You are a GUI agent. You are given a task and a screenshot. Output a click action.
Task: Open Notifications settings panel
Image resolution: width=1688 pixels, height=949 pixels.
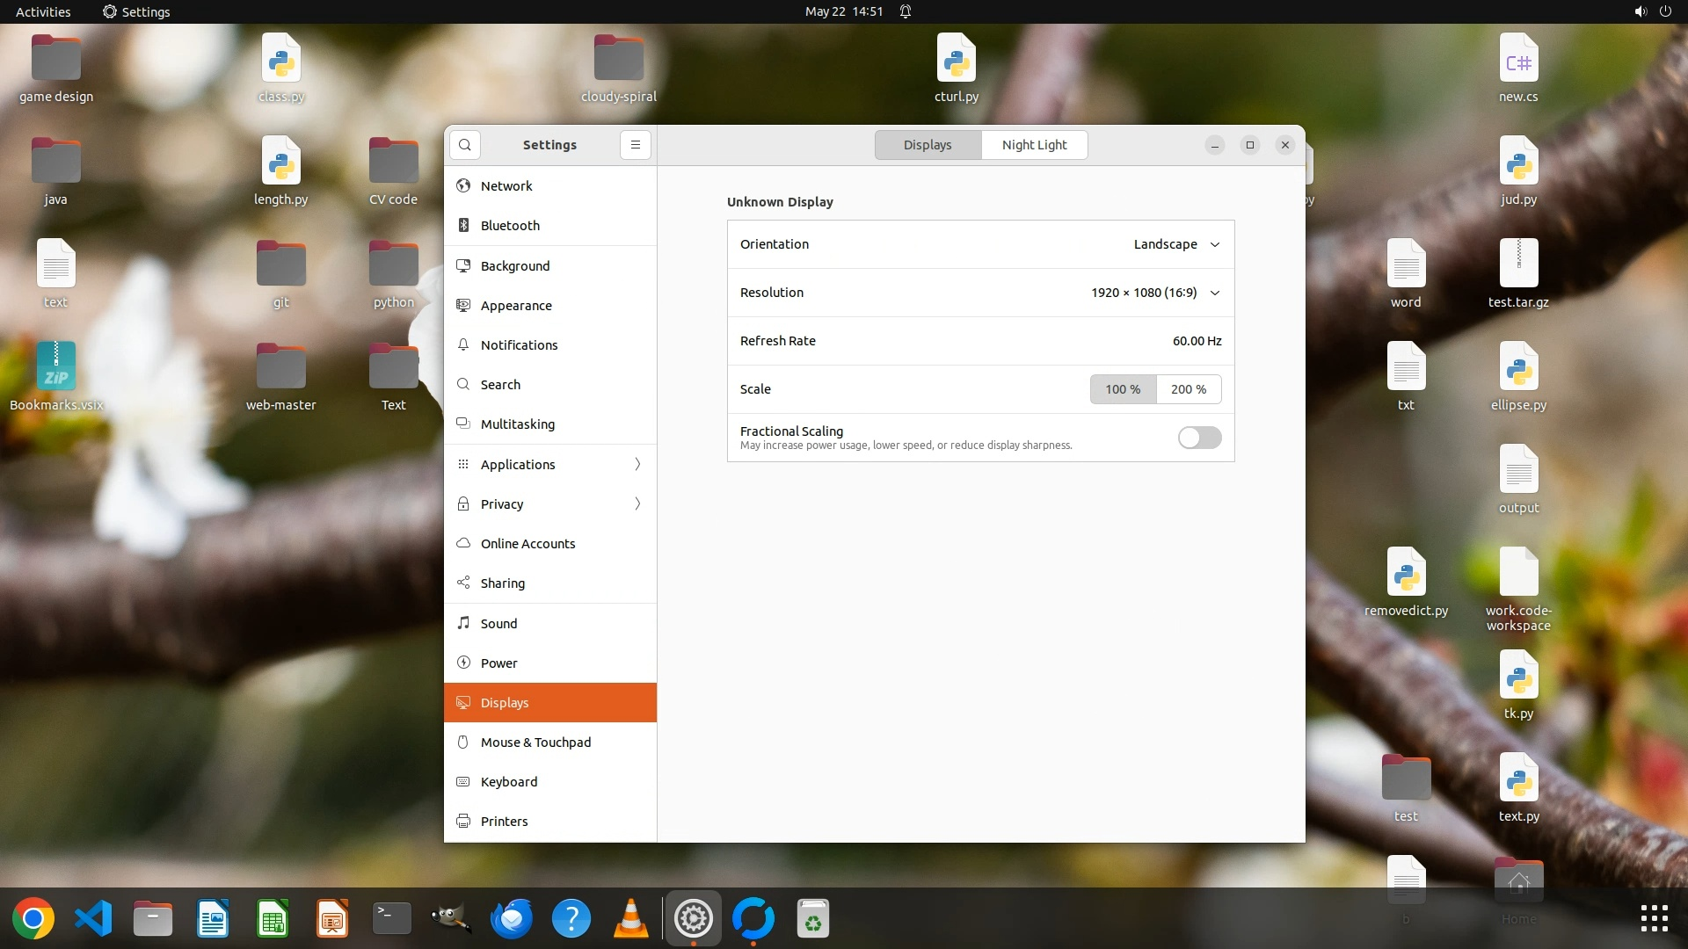pos(519,345)
